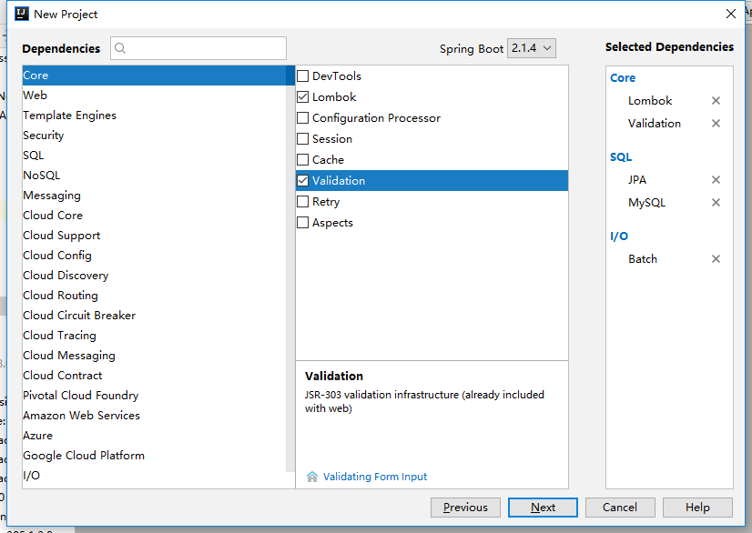Remove JPA from selected dependencies
The image size is (752, 533).
(716, 180)
